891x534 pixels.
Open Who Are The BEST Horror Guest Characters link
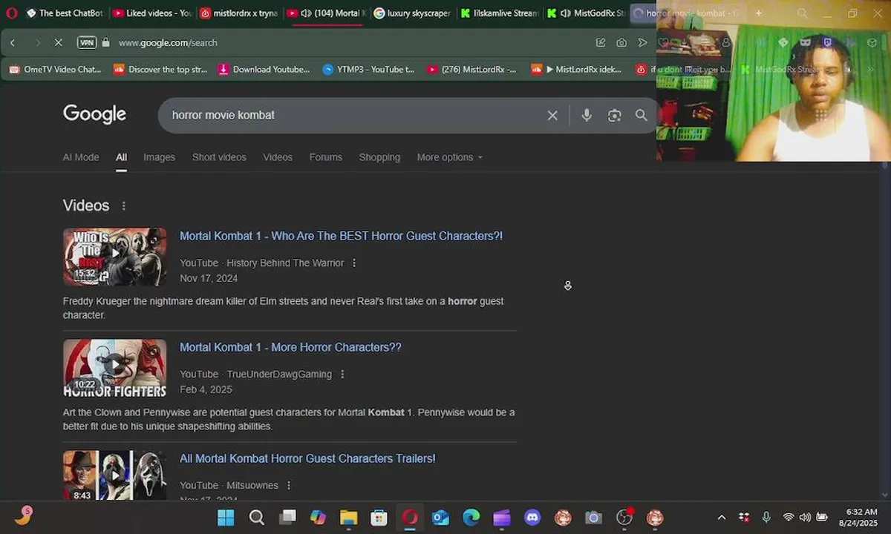[x=341, y=236]
